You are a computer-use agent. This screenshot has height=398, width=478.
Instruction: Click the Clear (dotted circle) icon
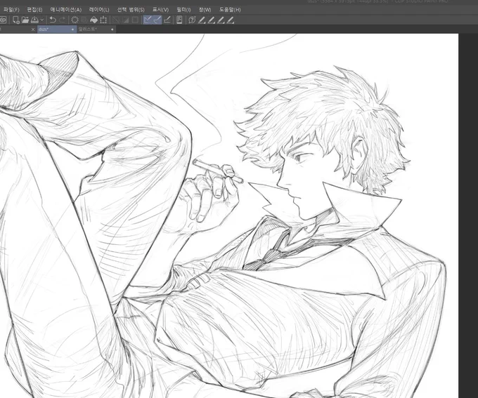point(75,20)
